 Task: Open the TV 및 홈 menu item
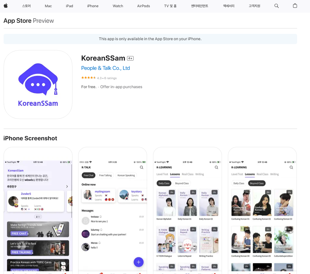coord(170,6)
